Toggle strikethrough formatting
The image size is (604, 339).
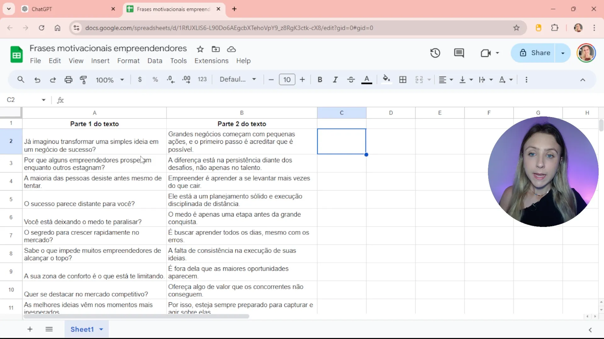351,80
